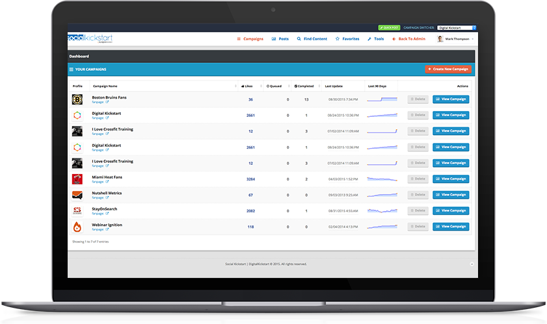Screen dimensions: 547x324
Task: Click Back To Admin in navigation
Action: [409, 39]
